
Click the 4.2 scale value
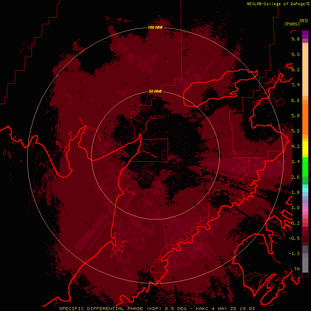[295, 147]
